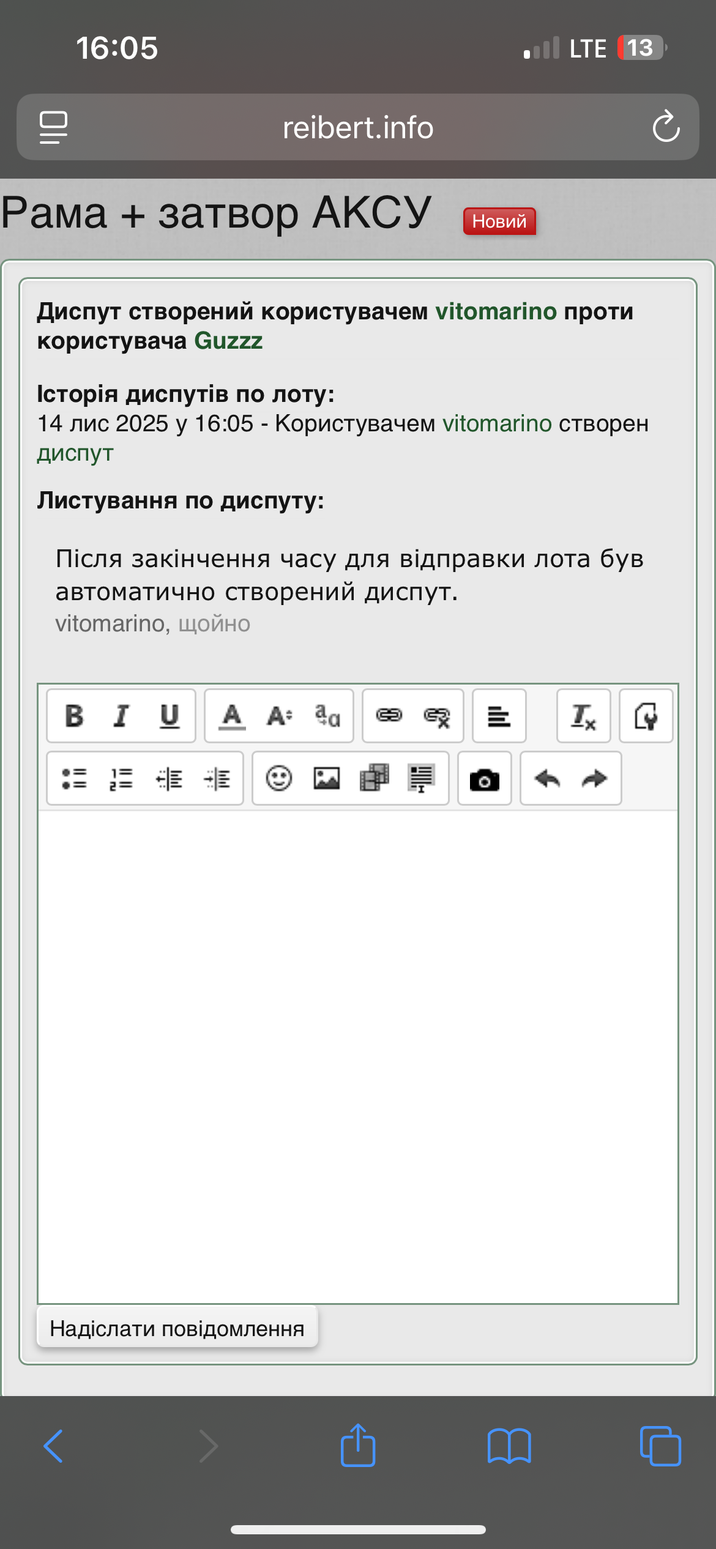
Task: Redo the last editor action
Action: click(x=594, y=778)
